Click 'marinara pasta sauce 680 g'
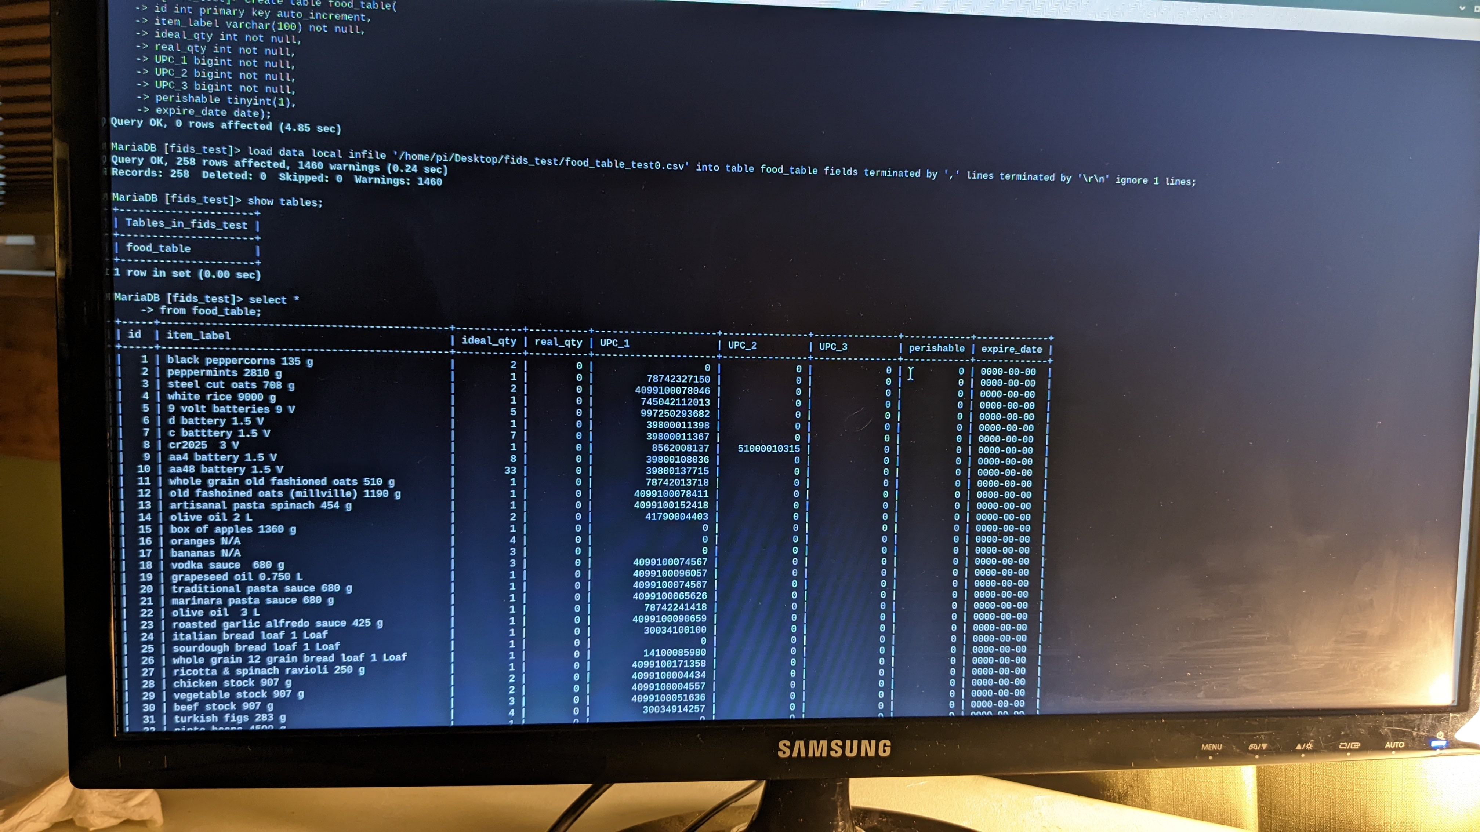 [252, 600]
